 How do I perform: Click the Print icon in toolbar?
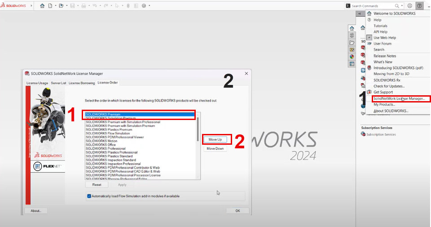coord(84,6)
